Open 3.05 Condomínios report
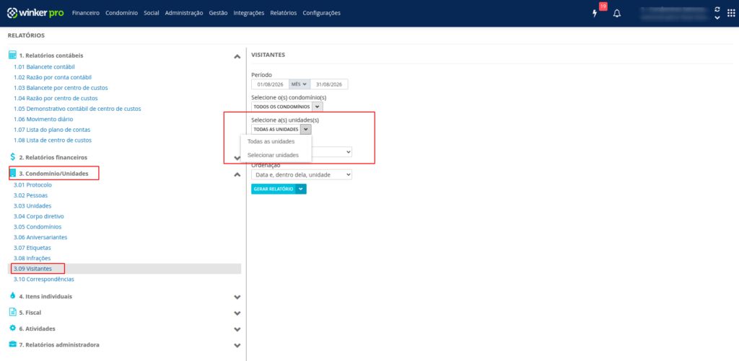Viewport: 739px width, 361px height. pyautogui.click(x=38, y=226)
